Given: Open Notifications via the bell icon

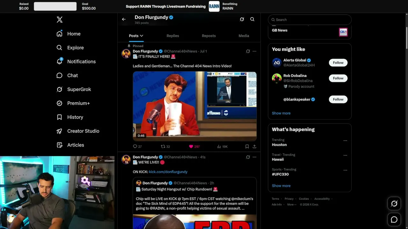Looking at the screenshot, I should [x=59, y=61].
